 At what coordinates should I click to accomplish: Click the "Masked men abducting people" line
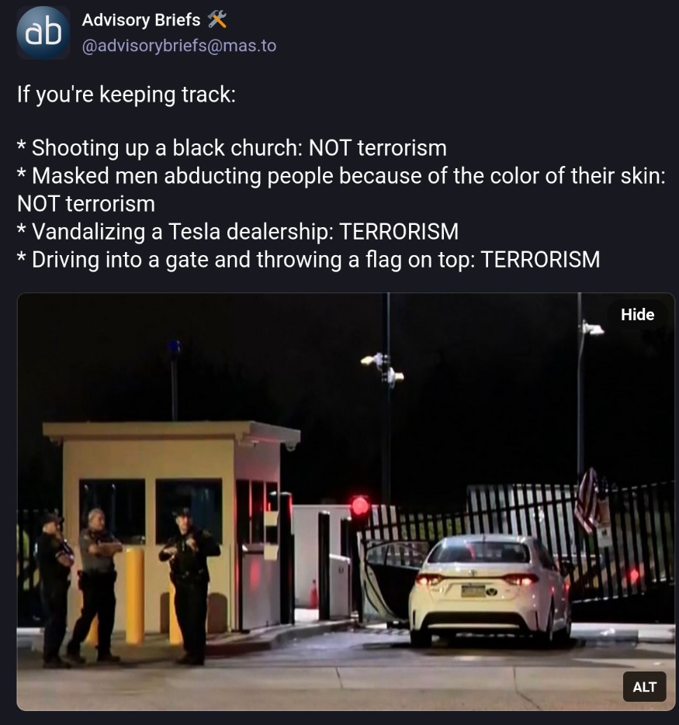pos(341,176)
